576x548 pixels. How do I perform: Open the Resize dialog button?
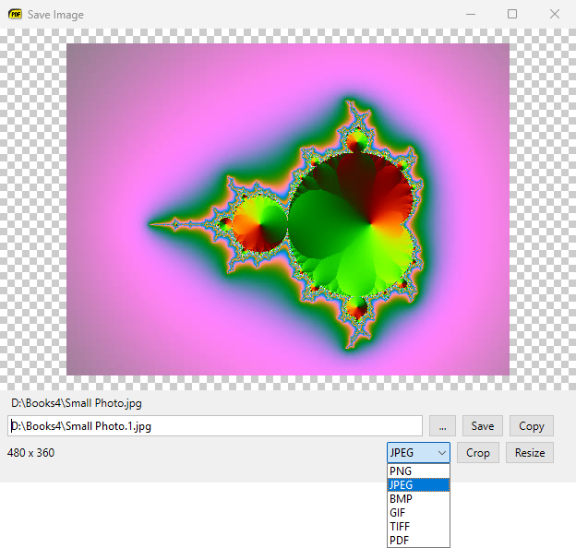pos(530,453)
